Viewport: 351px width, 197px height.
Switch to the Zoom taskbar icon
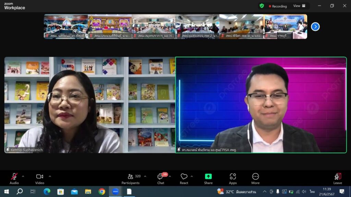coord(116,192)
